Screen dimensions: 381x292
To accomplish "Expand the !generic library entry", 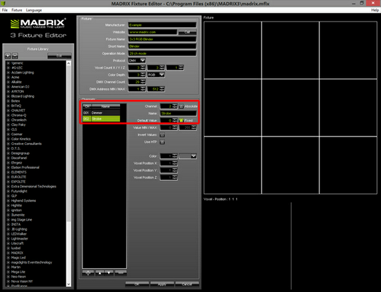I will 8,63.
